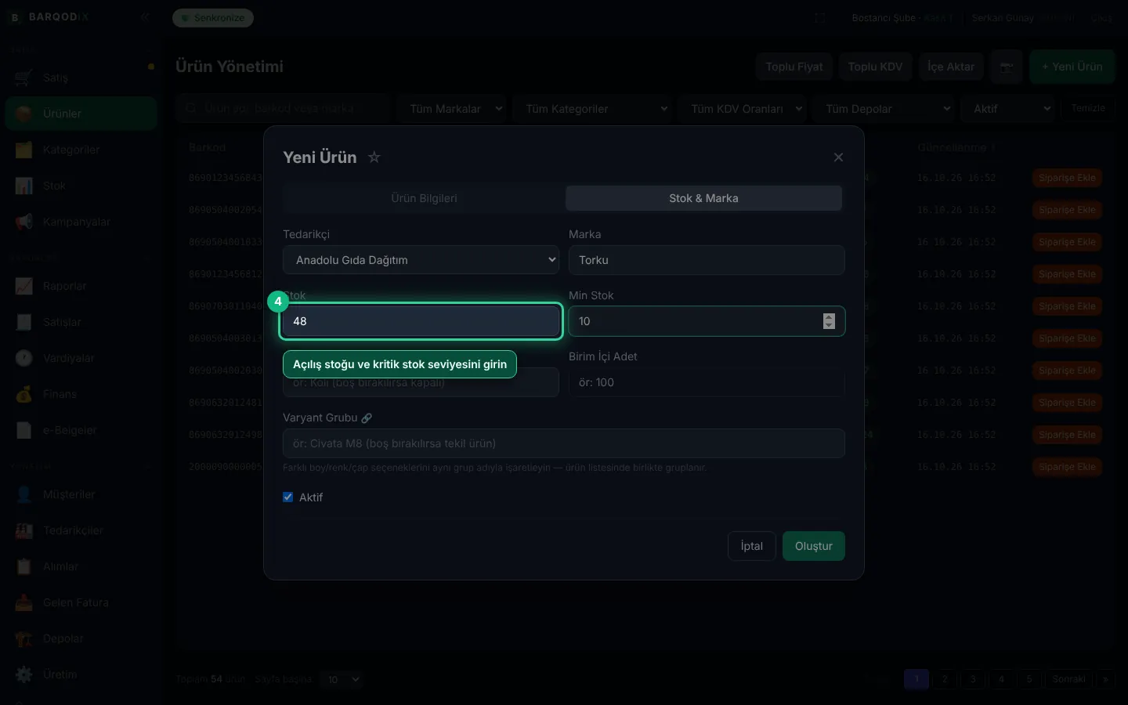1128x705 pixels.
Task: Open the Tüm Depolar filter dropdown
Action: point(884,109)
